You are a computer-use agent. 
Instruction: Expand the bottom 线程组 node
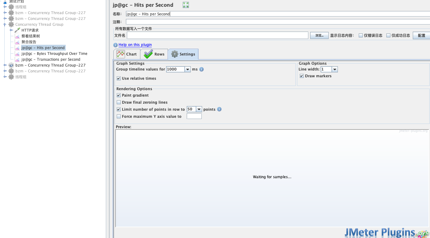[x=5, y=77]
